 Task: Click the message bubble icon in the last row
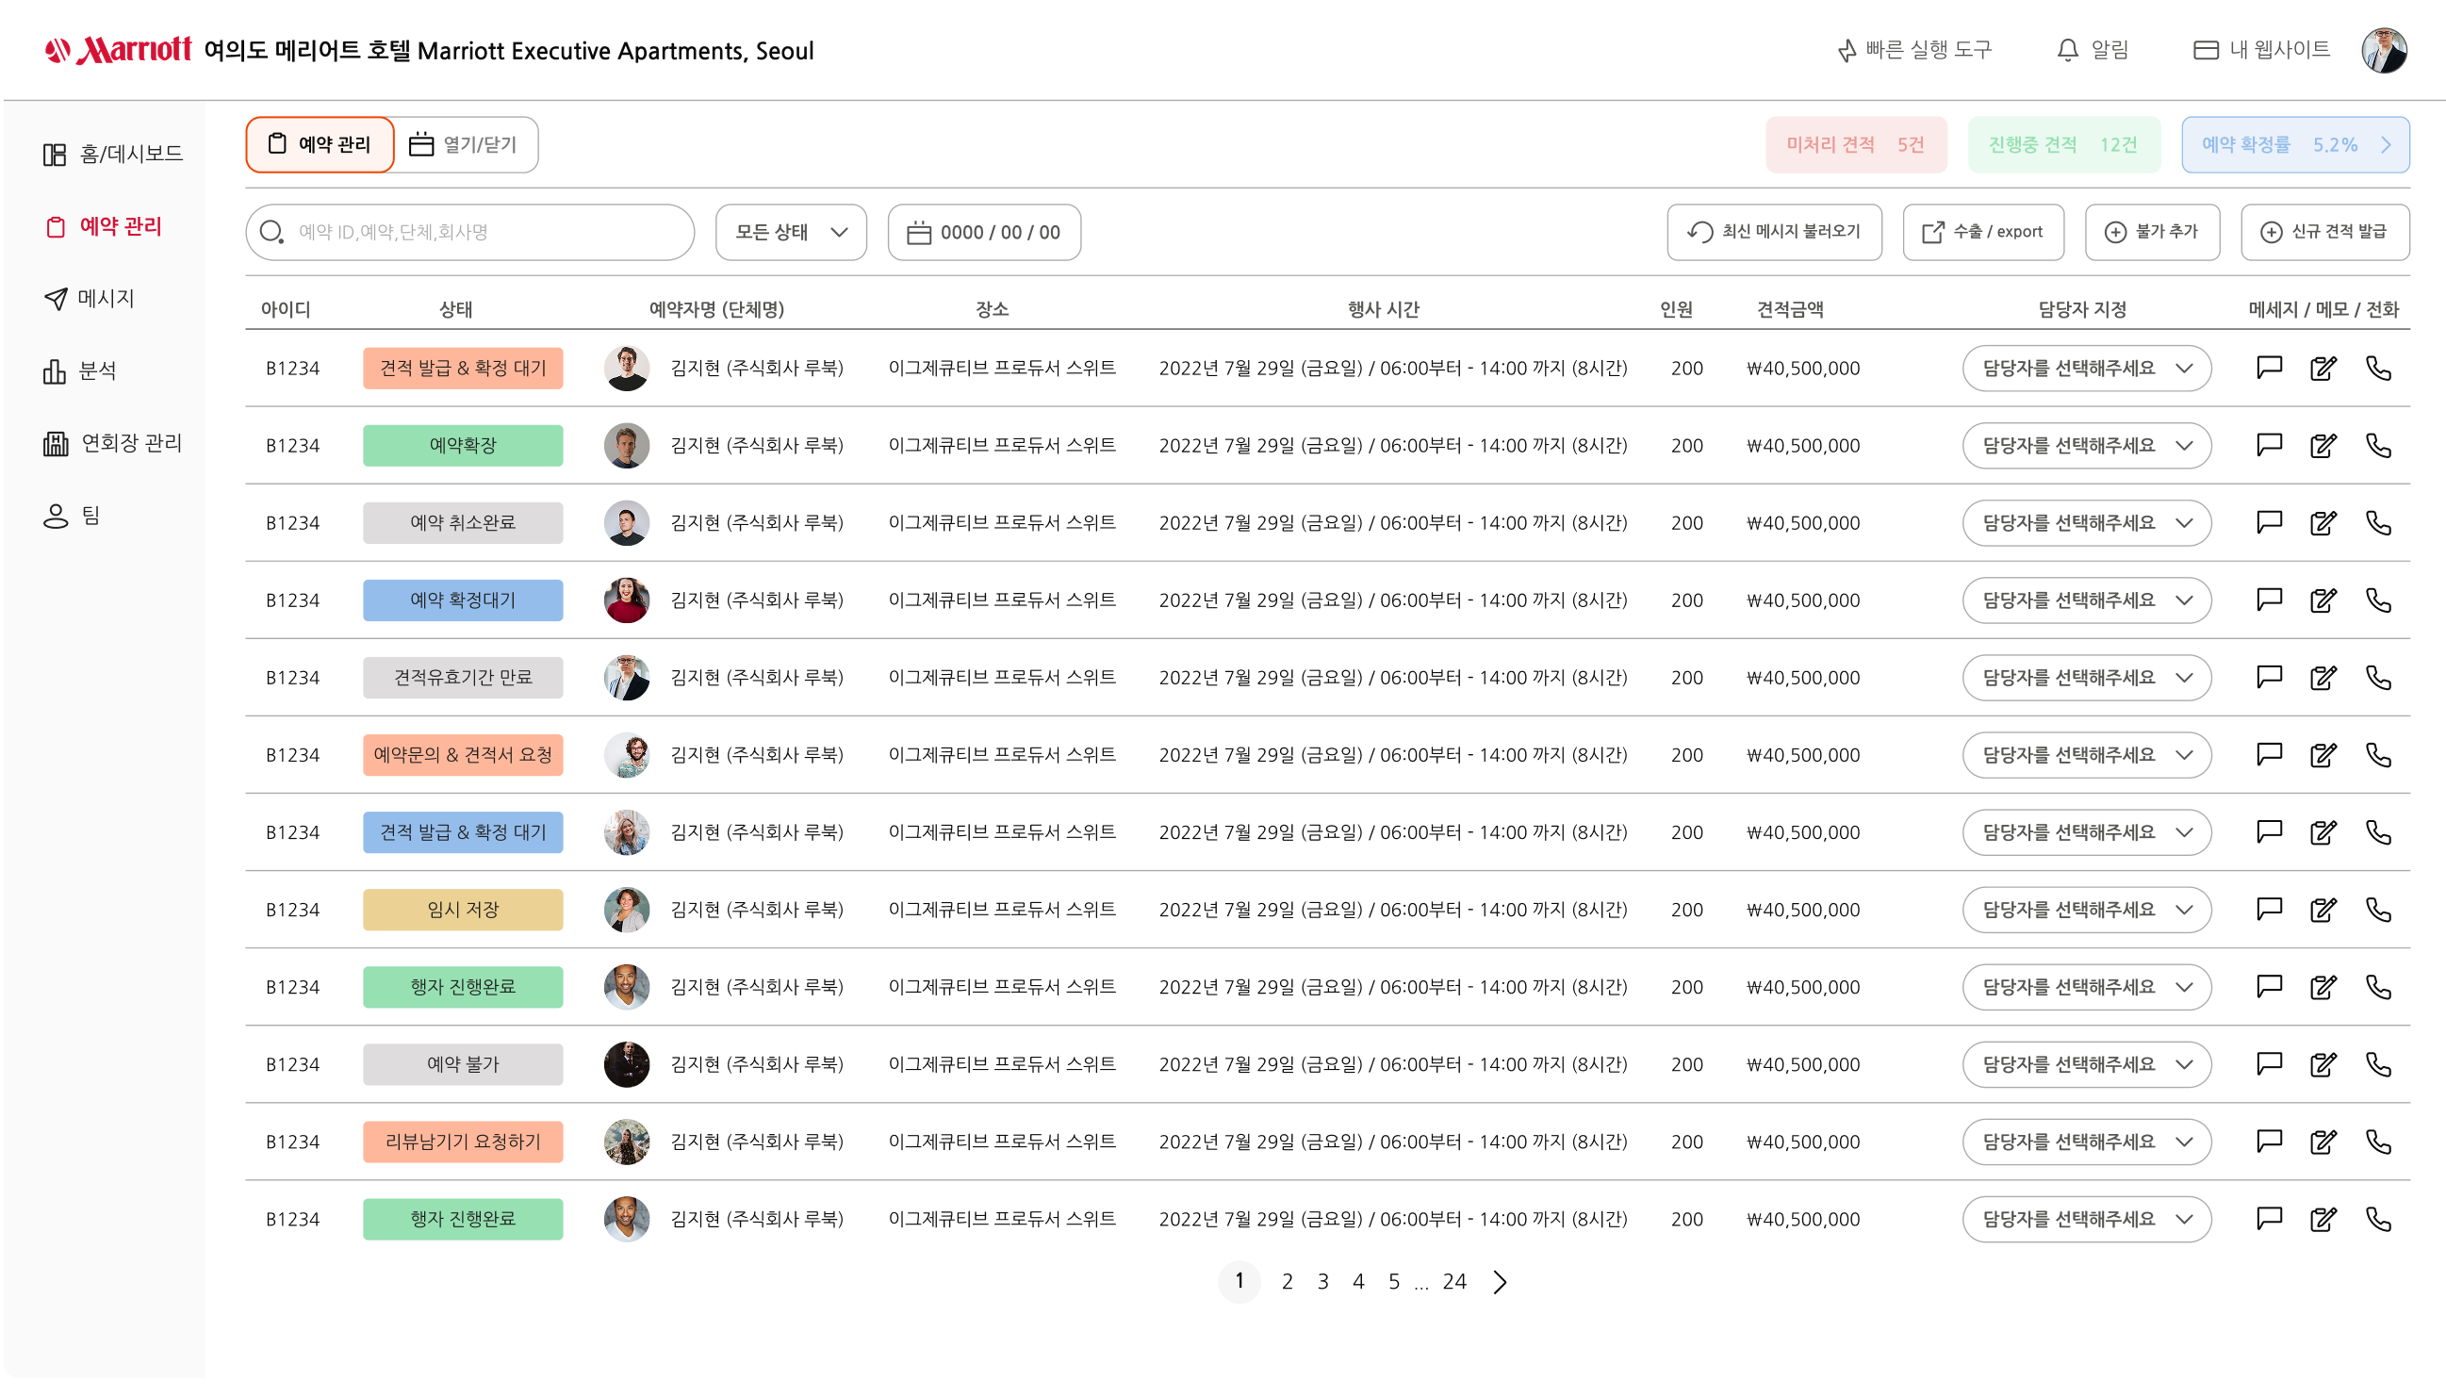(2269, 1219)
